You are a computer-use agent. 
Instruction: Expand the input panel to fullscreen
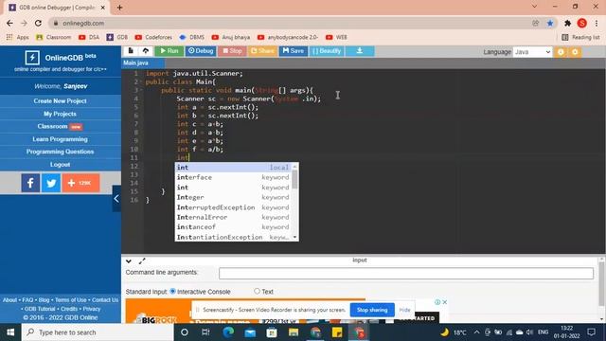142,261
